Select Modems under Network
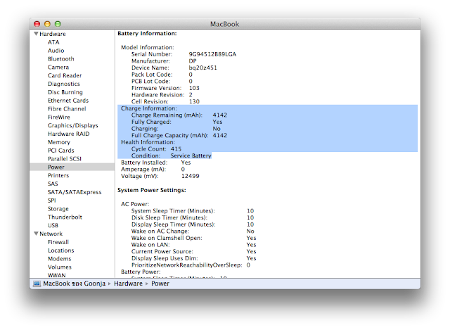This screenshot has height=330, width=450. (x=59, y=259)
